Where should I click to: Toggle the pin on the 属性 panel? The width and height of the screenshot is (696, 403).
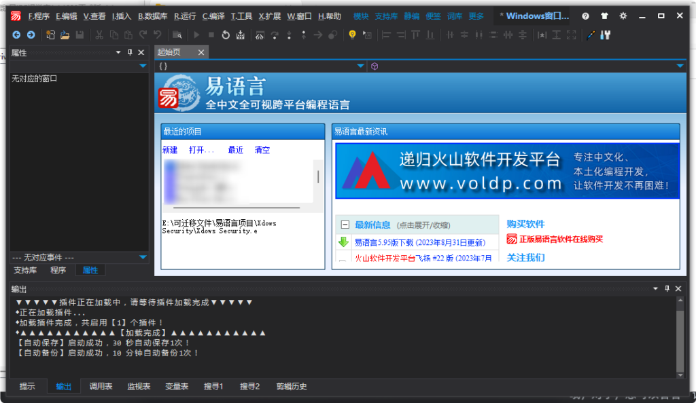tap(130, 52)
